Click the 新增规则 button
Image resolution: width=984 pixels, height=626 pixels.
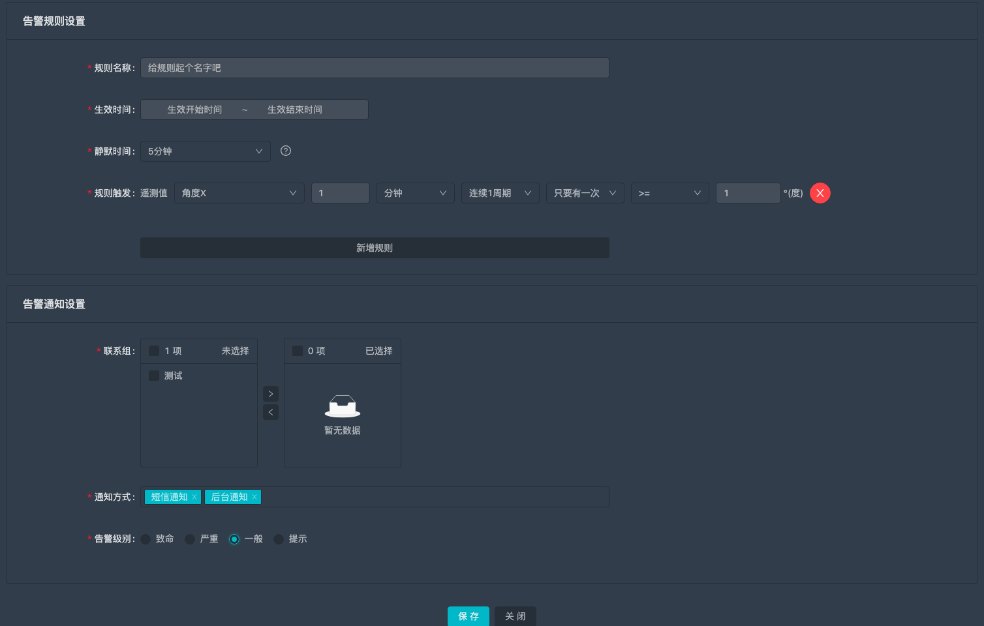click(x=375, y=248)
